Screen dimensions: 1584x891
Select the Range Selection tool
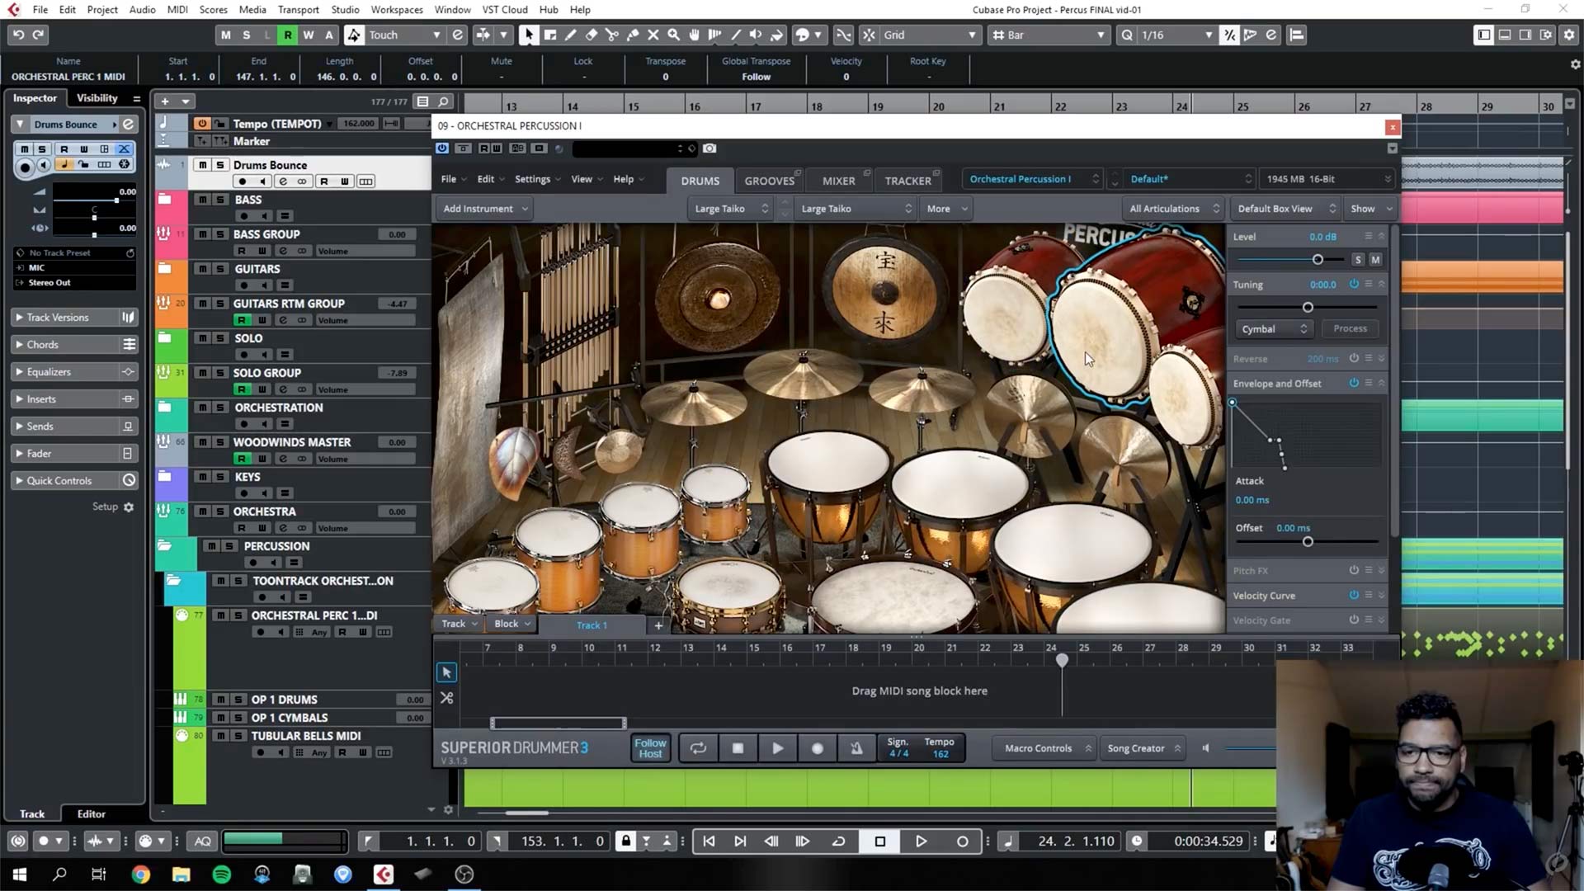pos(549,35)
